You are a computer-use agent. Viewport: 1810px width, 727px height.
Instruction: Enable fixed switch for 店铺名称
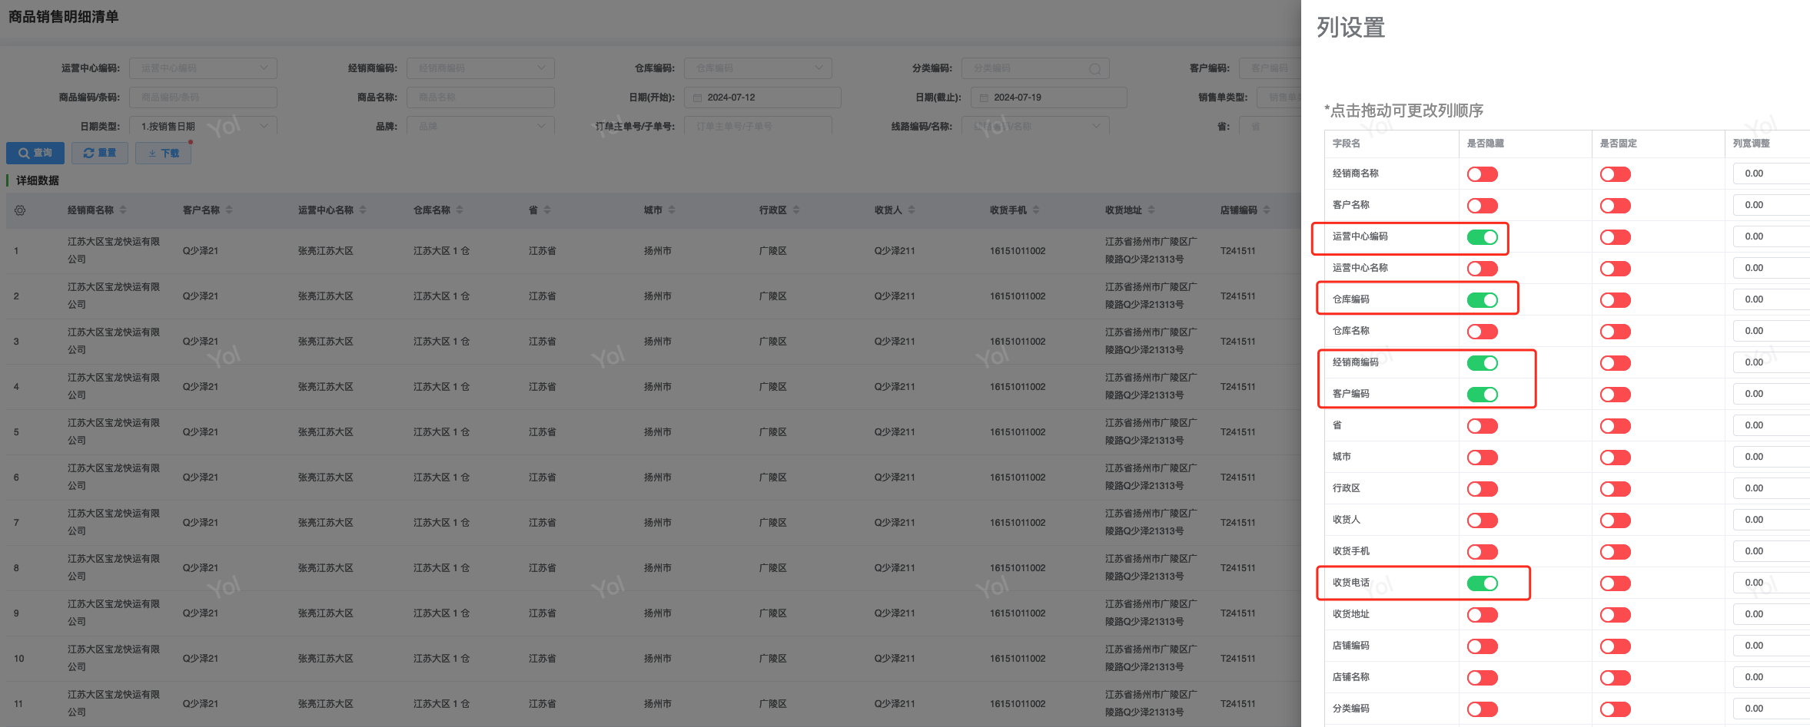point(1616,678)
